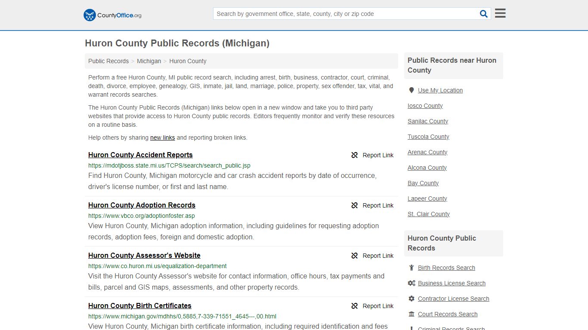The width and height of the screenshot is (588, 330).
Task: Click 'Perform a free Huron County' paragraph
Action: pos(241,86)
